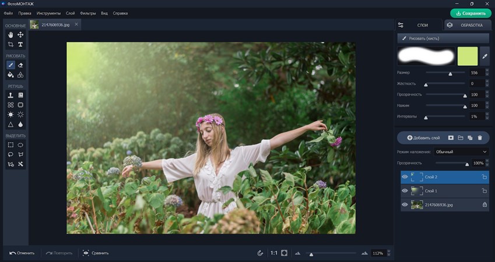Delete layer using the trash icon

480,137
